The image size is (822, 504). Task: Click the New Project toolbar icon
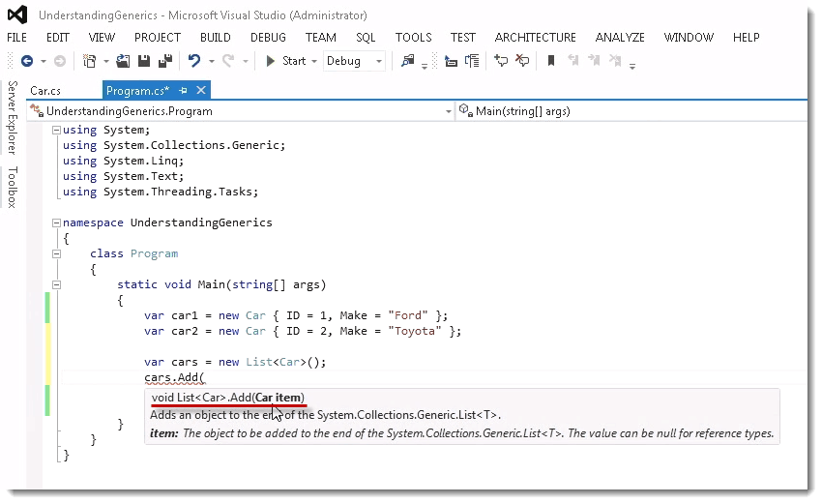click(90, 61)
